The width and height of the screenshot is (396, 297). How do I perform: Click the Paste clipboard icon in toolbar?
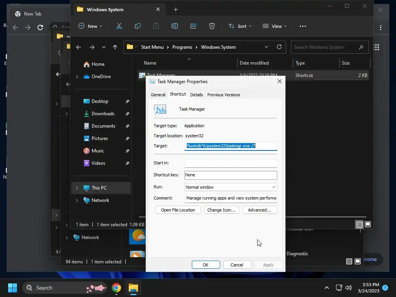coord(156,26)
